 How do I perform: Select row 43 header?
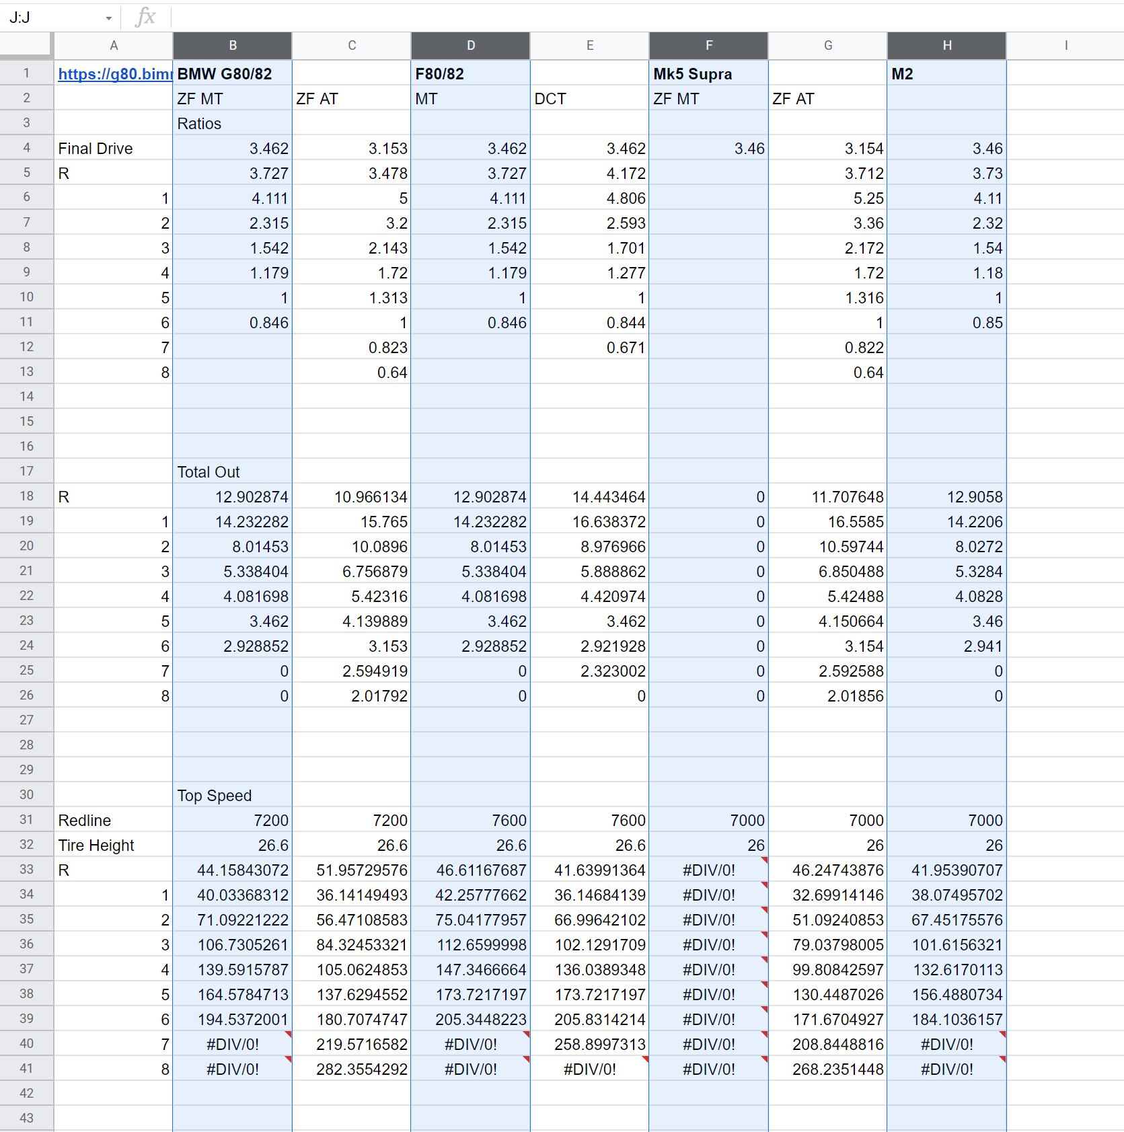(x=26, y=1118)
